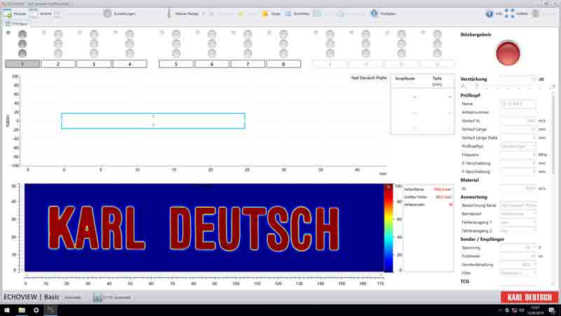Click top indicator lamp above channel 8
Viewport: 561px width, 316px height.
coord(283,34)
